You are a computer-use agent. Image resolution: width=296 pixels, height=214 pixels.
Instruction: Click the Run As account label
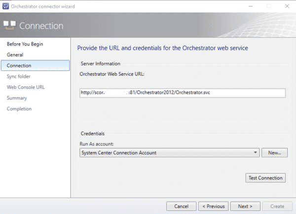coord(97,144)
